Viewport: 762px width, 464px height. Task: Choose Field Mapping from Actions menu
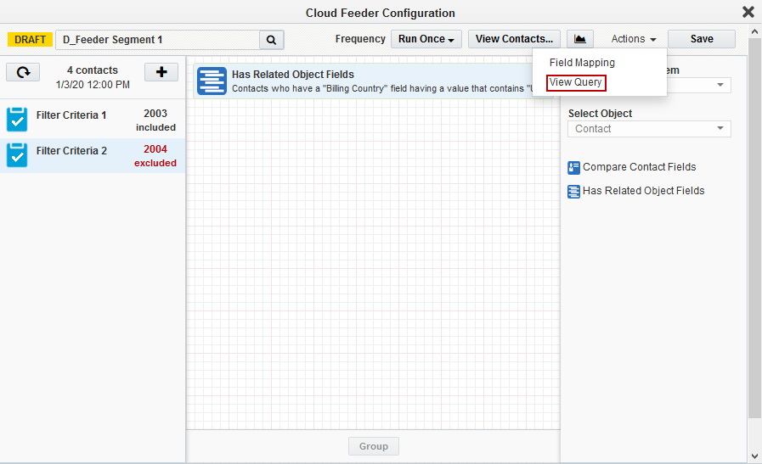(582, 63)
